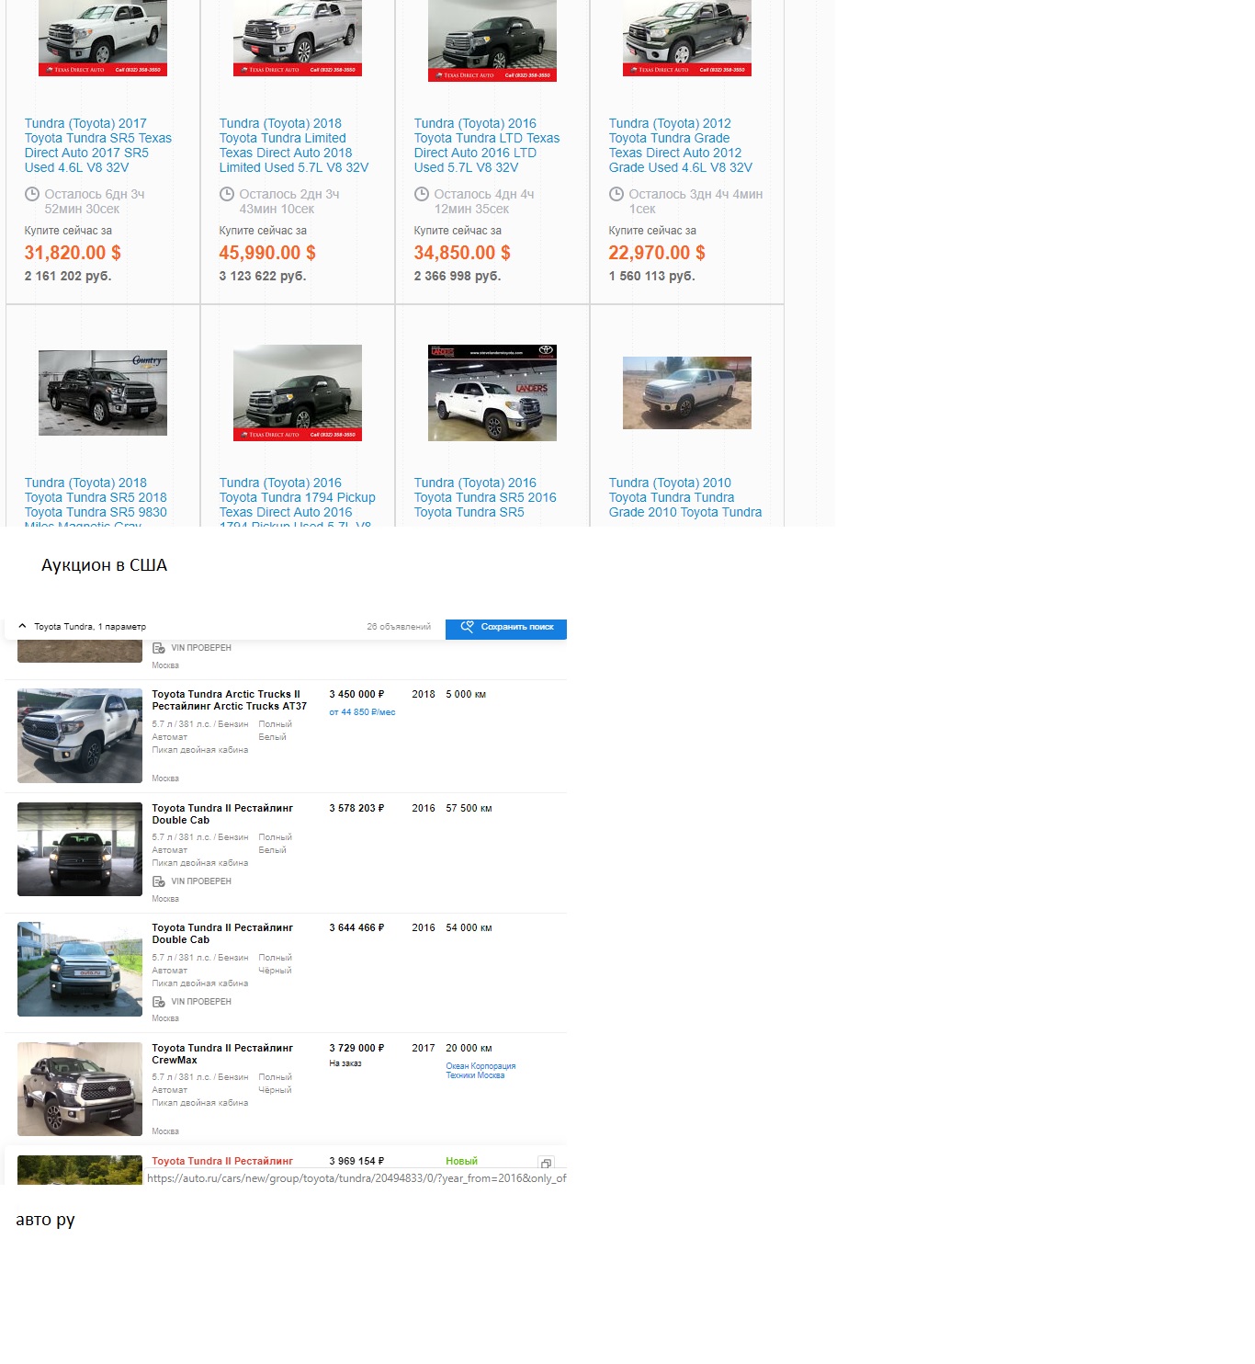Click the 26 объявлений count
The image size is (1255, 1364).
399,627
